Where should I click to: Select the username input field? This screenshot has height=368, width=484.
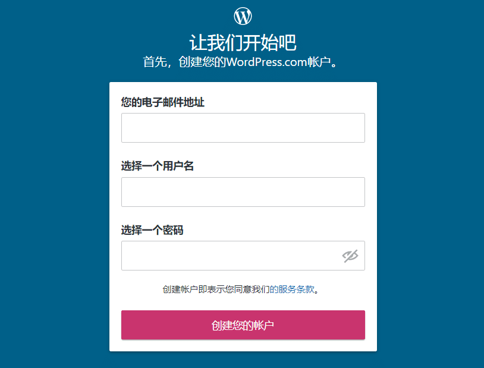243,192
